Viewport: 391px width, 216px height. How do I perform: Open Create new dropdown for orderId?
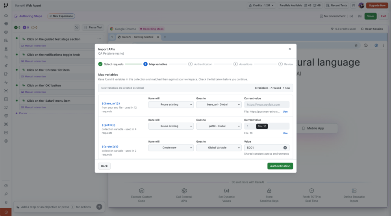coord(171,148)
